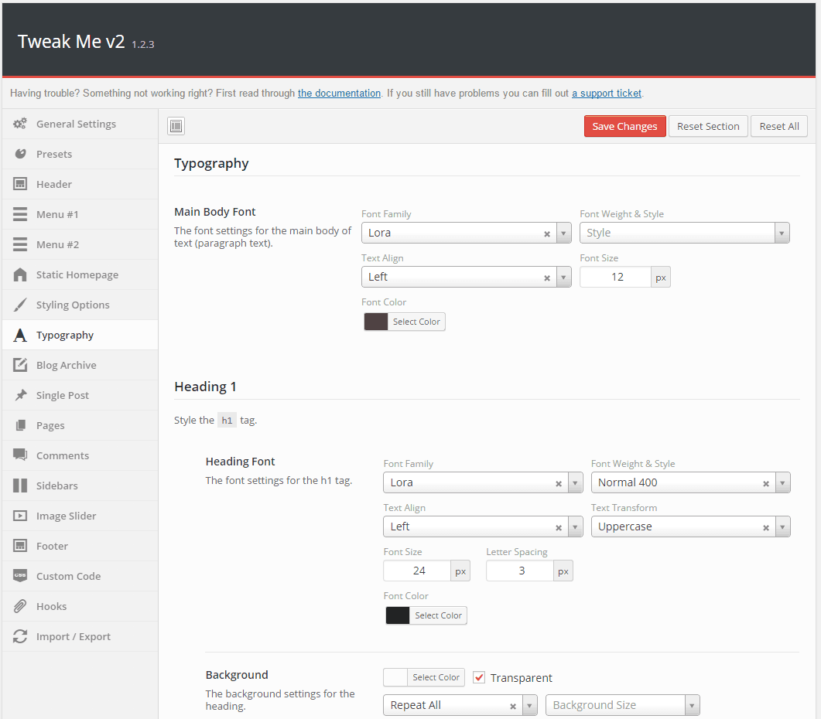The image size is (821, 719).
Task: Clear the Uppercase text transform selection
Action: pos(765,527)
